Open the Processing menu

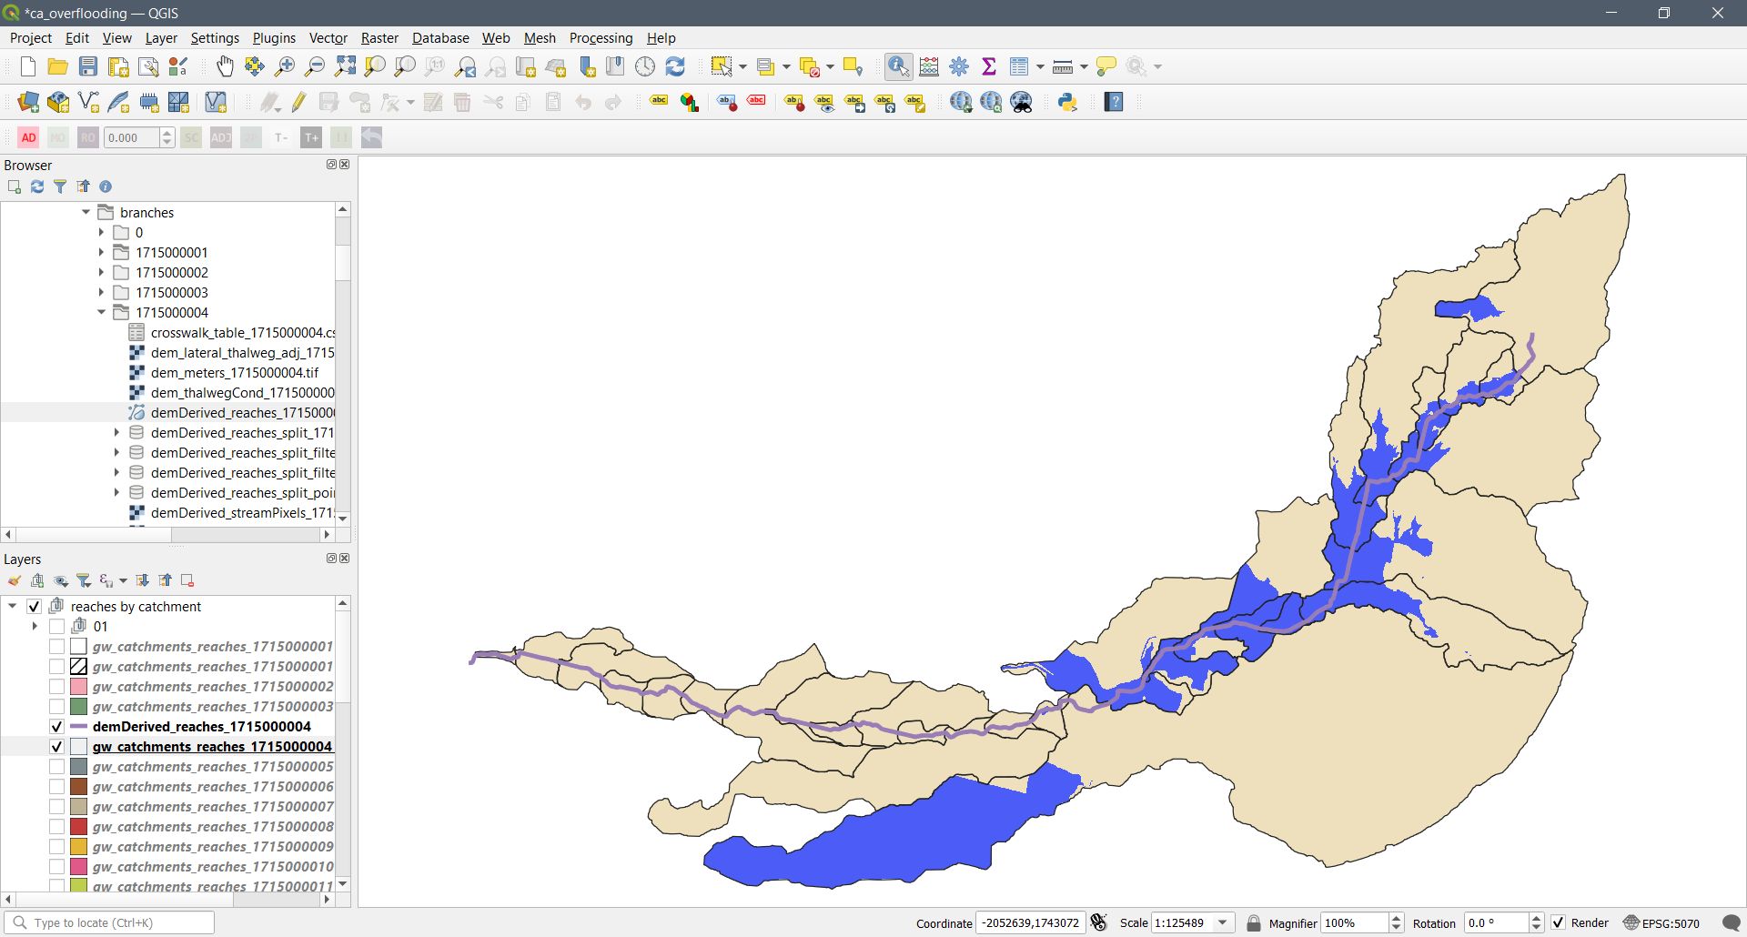[x=601, y=37]
